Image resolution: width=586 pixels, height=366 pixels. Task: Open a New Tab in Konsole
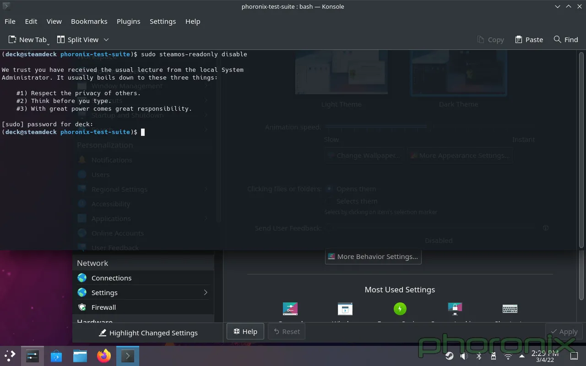pyautogui.click(x=27, y=40)
